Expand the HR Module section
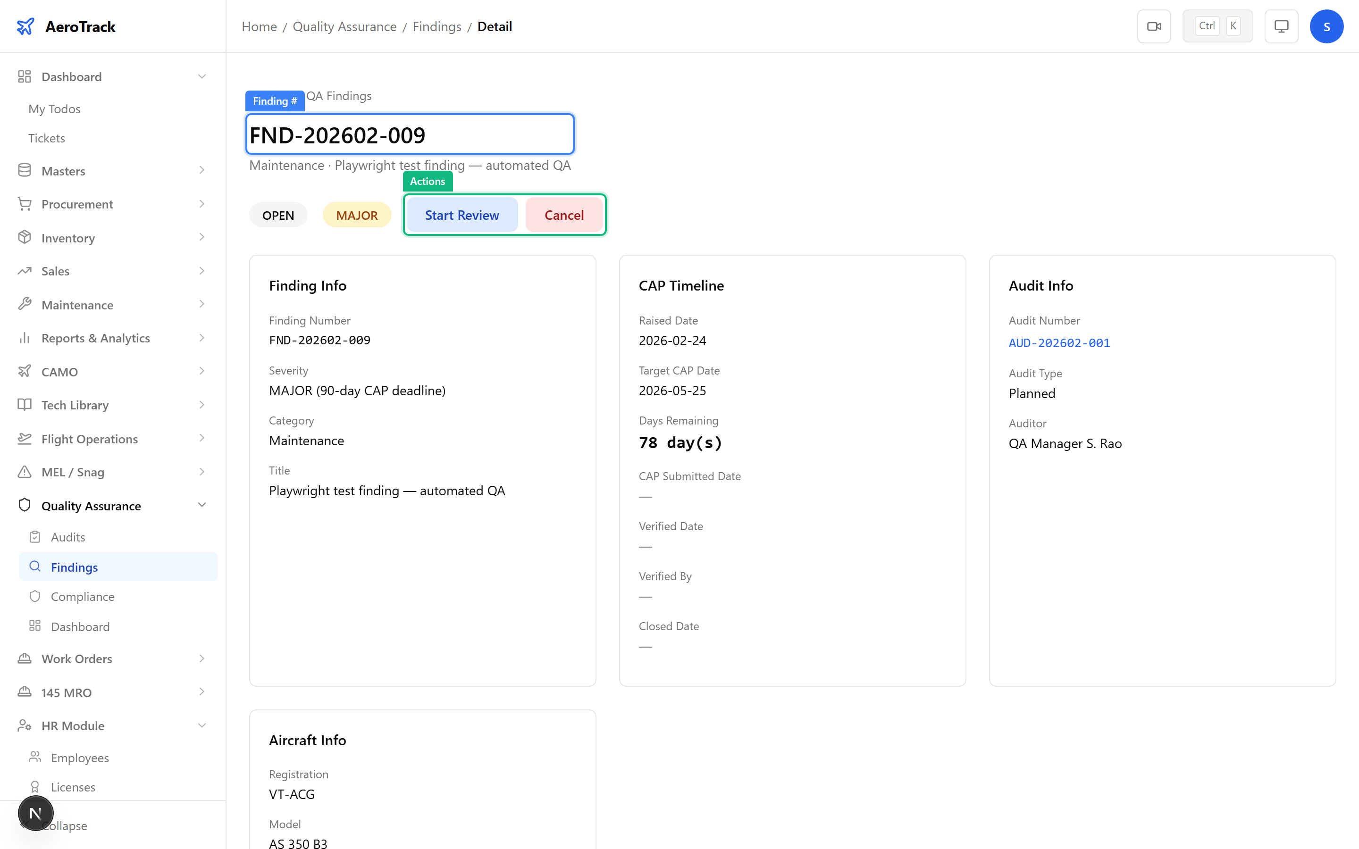1359x849 pixels. (x=202, y=725)
